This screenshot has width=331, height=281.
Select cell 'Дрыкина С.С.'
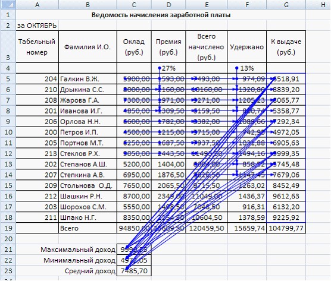[88, 90]
